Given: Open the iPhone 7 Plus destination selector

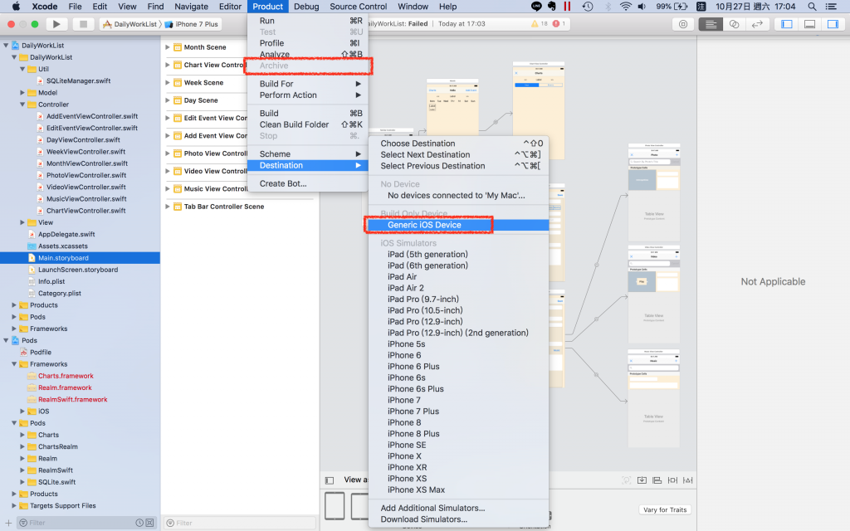Looking at the screenshot, I should coord(192,24).
